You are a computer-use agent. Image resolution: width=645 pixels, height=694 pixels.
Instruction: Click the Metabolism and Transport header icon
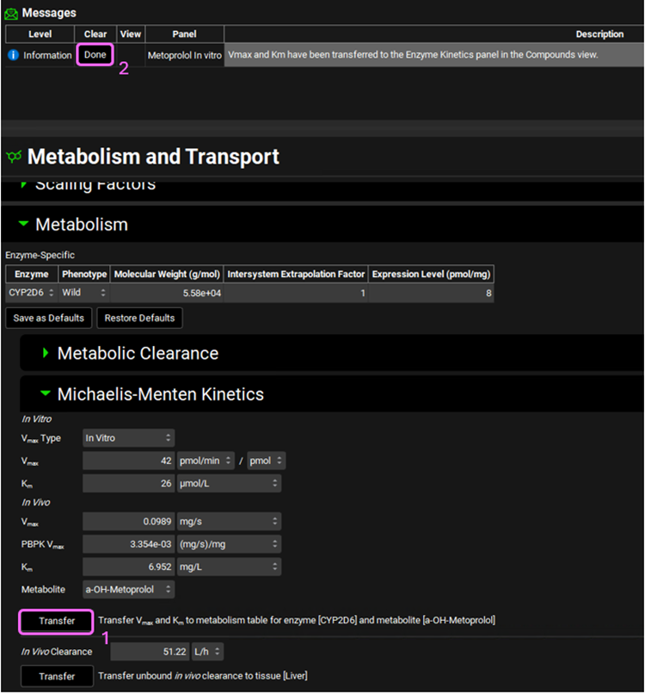click(x=14, y=157)
